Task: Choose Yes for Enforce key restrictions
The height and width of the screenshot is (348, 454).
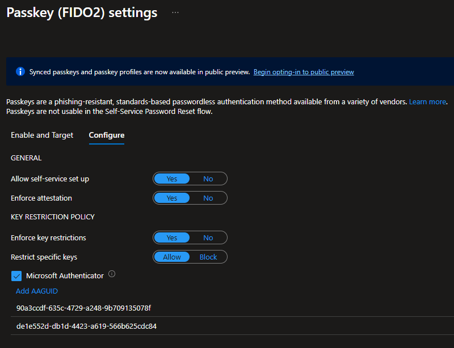Action: (x=172, y=237)
